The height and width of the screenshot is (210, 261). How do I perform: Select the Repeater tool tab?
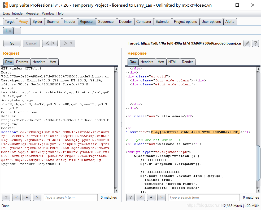tap(87, 22)
